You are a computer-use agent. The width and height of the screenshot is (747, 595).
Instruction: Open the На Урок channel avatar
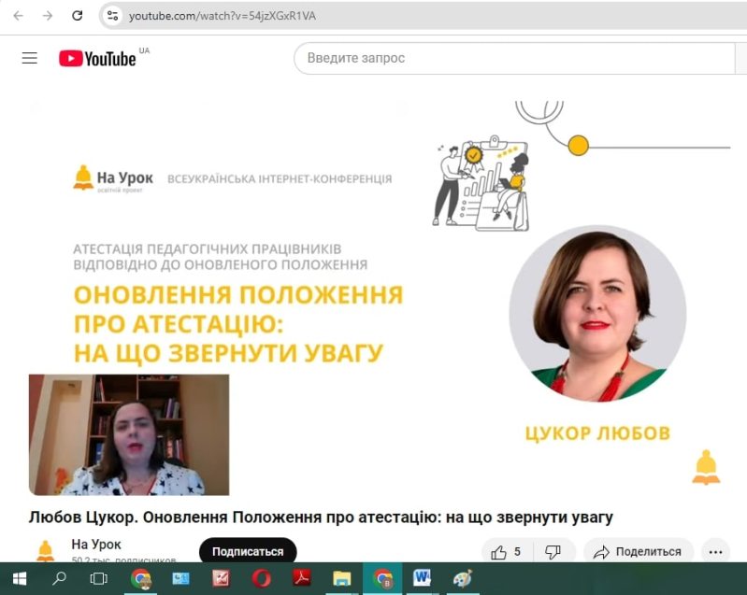(46, 551)
